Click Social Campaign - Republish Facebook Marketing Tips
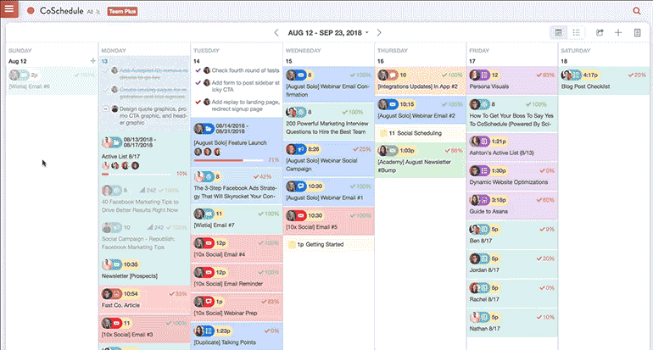 144,236
